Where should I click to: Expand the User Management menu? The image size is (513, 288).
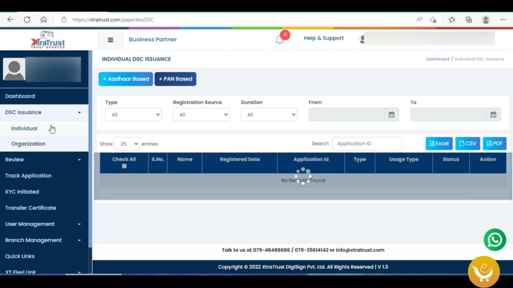44,224
